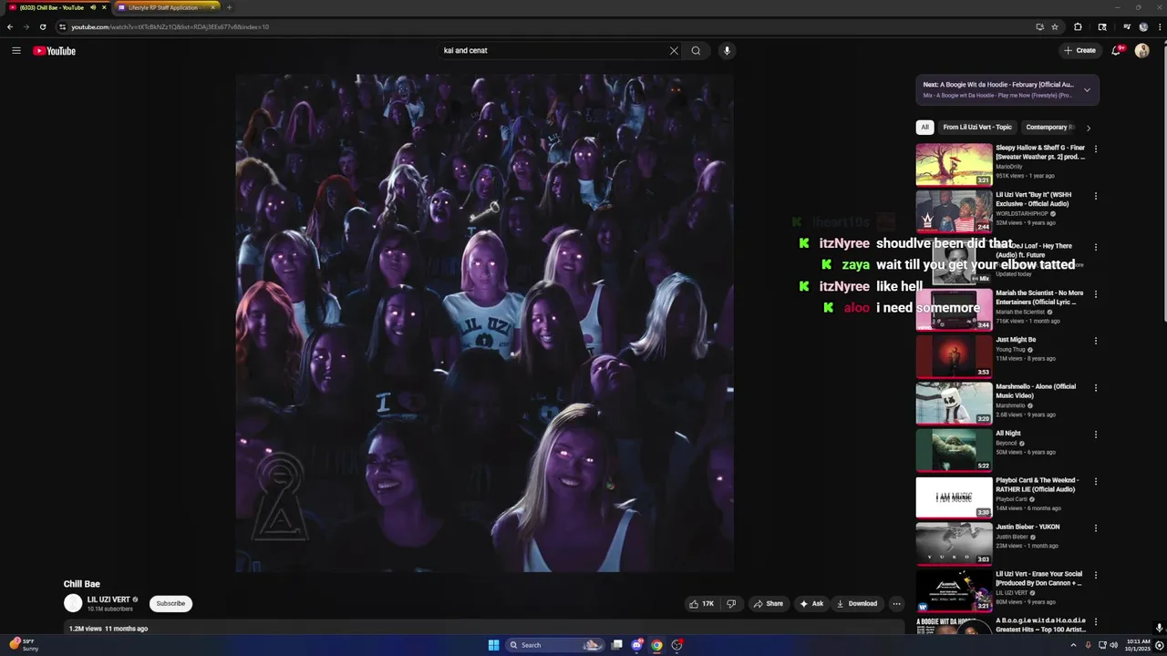Open Justin Bieber YUKON video title

coord(1028,528)
